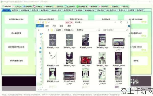Click the OneDrive cloud icon in sidebar
This screenshot has height=96, width=153.
point(41,48)
